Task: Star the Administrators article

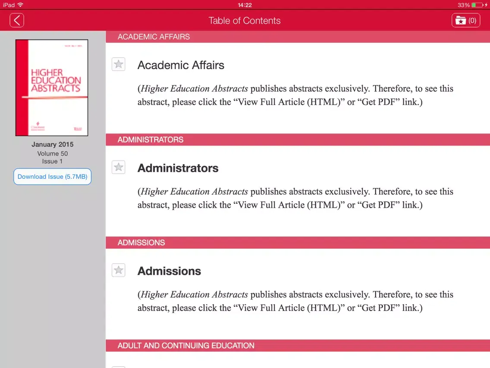Action: pyautogui.click(x=119, y=167)
